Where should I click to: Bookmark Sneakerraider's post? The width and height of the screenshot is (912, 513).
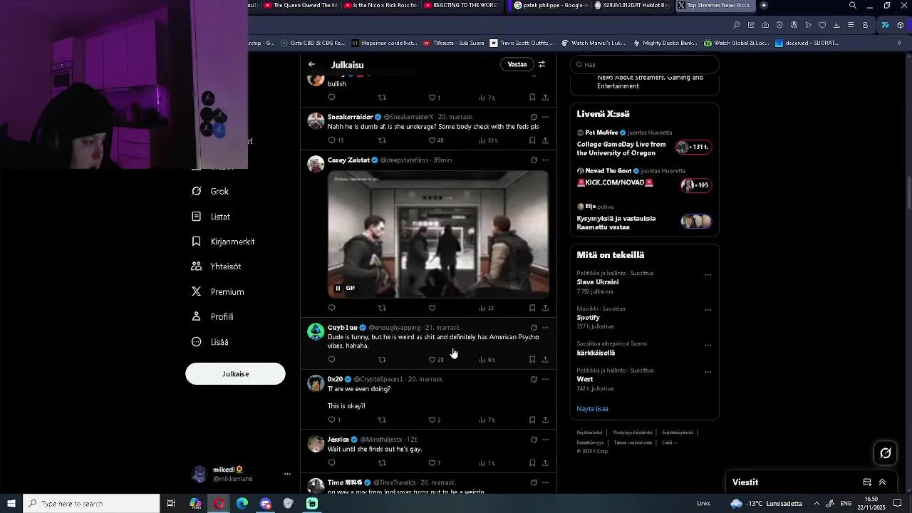[x=532, y=140]
